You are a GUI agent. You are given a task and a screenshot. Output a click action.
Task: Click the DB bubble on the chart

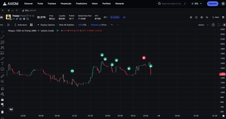[x=72, y=71]
